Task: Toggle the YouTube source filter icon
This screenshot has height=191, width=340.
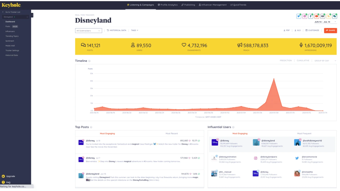Action: 316,16
